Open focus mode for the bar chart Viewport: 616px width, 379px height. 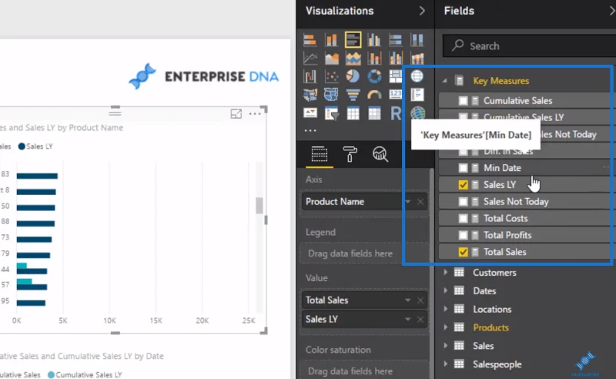click(236, 114)
